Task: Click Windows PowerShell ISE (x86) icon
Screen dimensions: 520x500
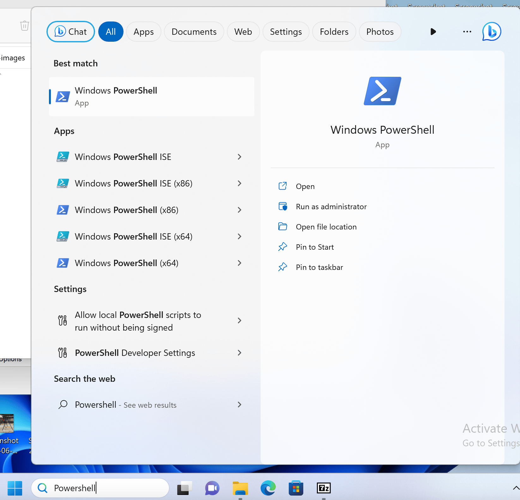Action: (63, 183)
